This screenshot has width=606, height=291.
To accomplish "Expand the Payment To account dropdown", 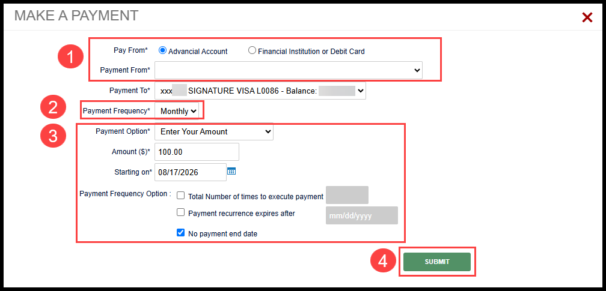I will click(x=260, y=91).
